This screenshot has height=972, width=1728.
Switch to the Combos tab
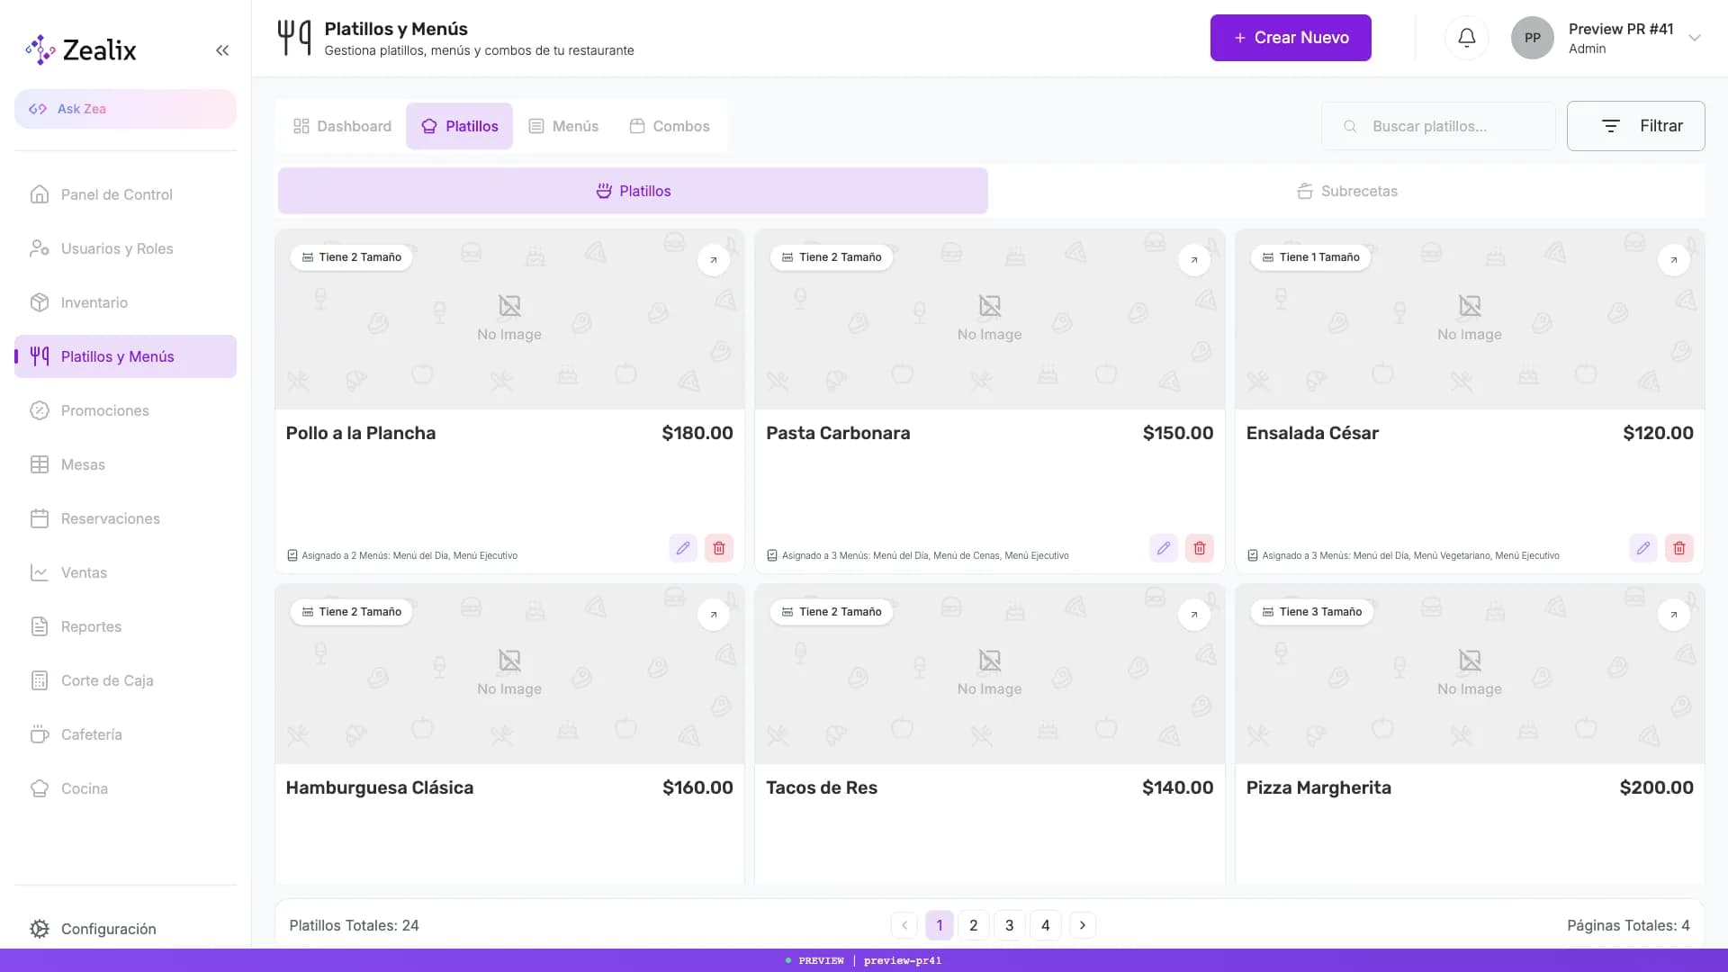670,126
